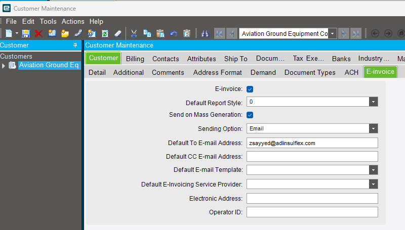Open the Industry... tab

374,59
